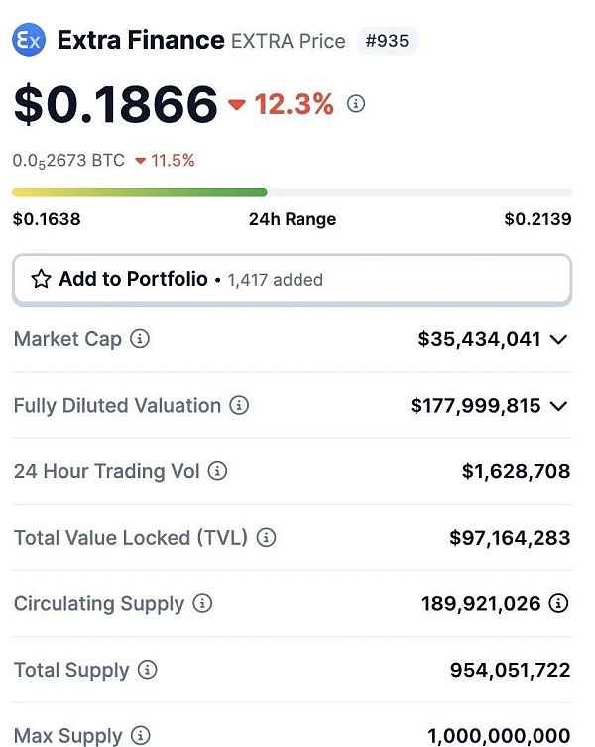The height and width of the screenshot is (747, 595).
Task: Click 24 Hour Trading Vol info icon
Action: click(x=217, y=471)
